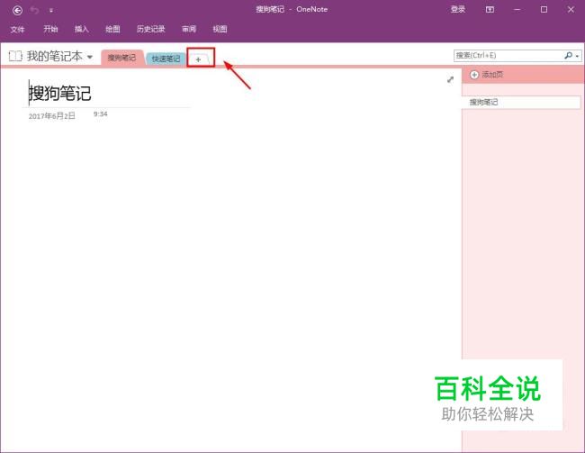The image size is (585, 453).
Task: Switch to the 插入 ribbon tab
Action: pos(81,29)
